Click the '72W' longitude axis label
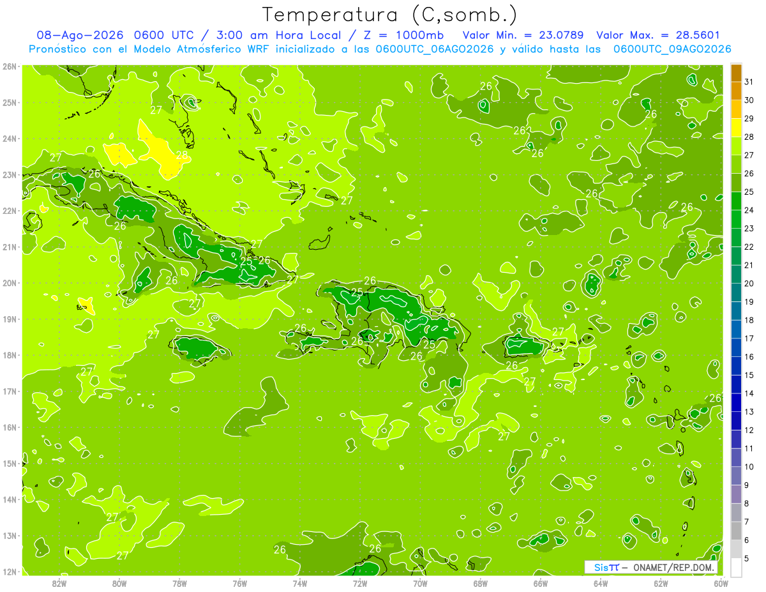Screen dimensions: 766x592 (x=359, y=583)
